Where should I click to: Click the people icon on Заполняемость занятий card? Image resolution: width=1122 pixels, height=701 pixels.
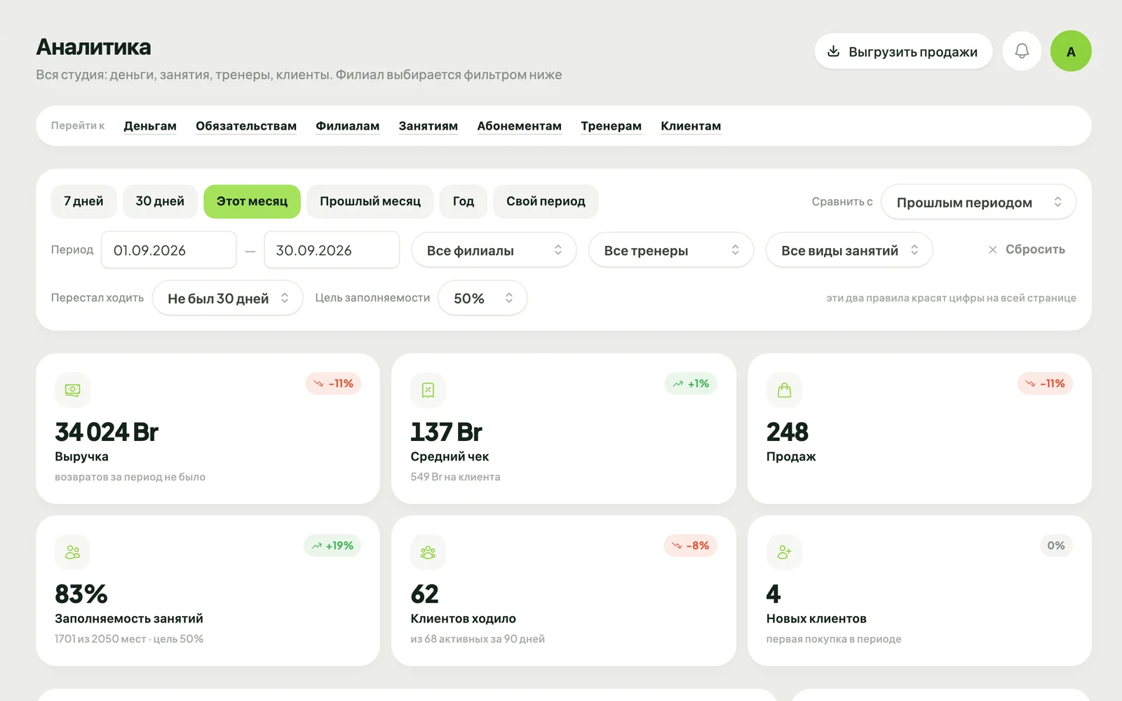(x=72, y=552)
